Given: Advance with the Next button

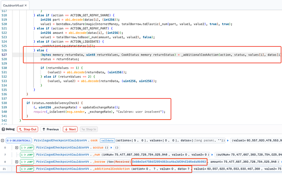Looking at the screenshot, I should coord(70,129).
